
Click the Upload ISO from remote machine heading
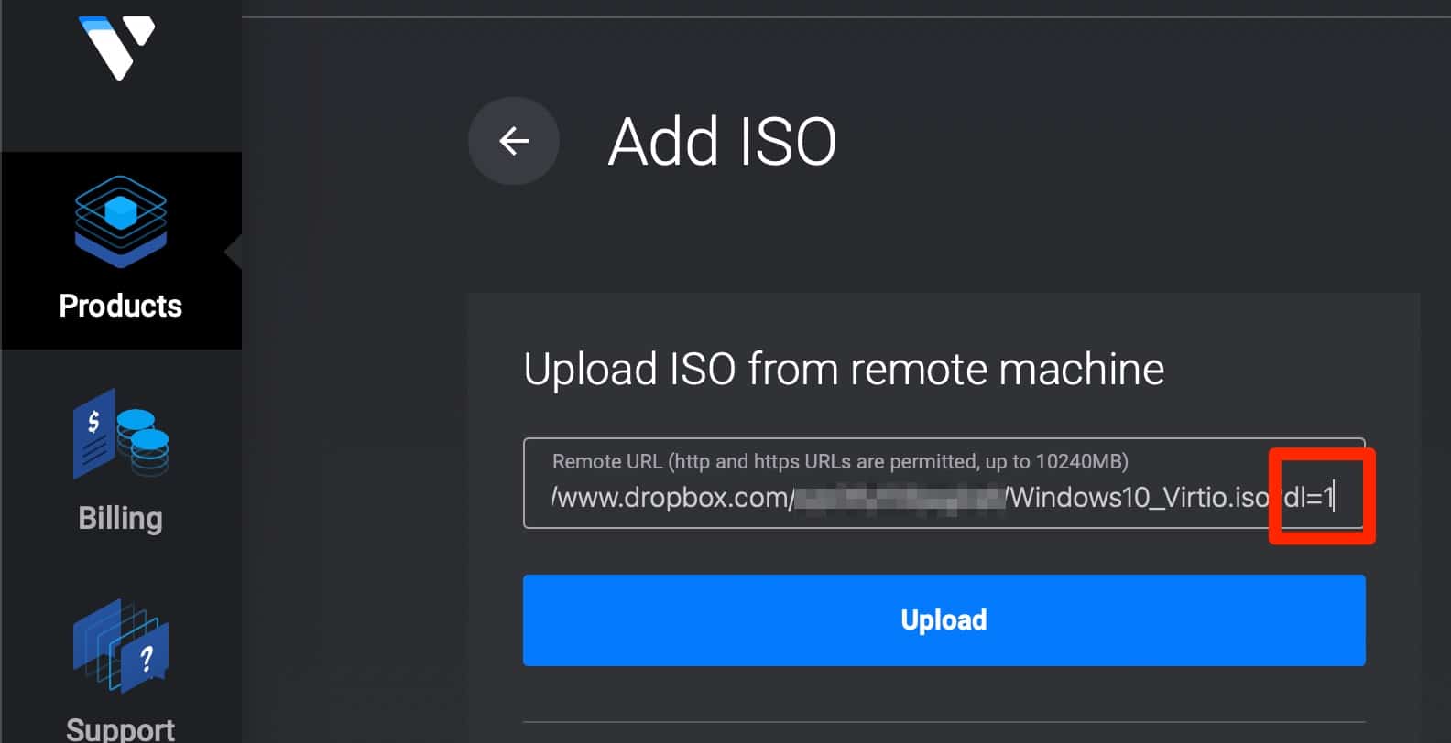pyautogui.click(x=844, y=370)
